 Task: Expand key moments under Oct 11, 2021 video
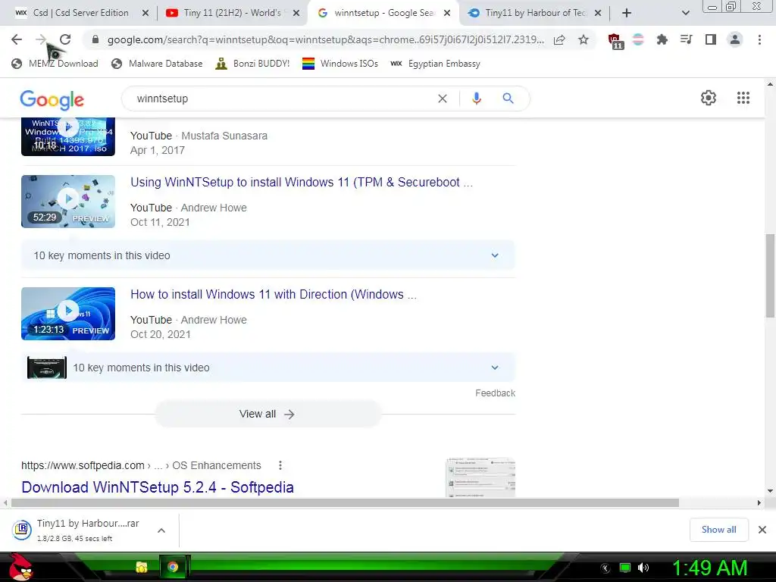click(268, 255)
